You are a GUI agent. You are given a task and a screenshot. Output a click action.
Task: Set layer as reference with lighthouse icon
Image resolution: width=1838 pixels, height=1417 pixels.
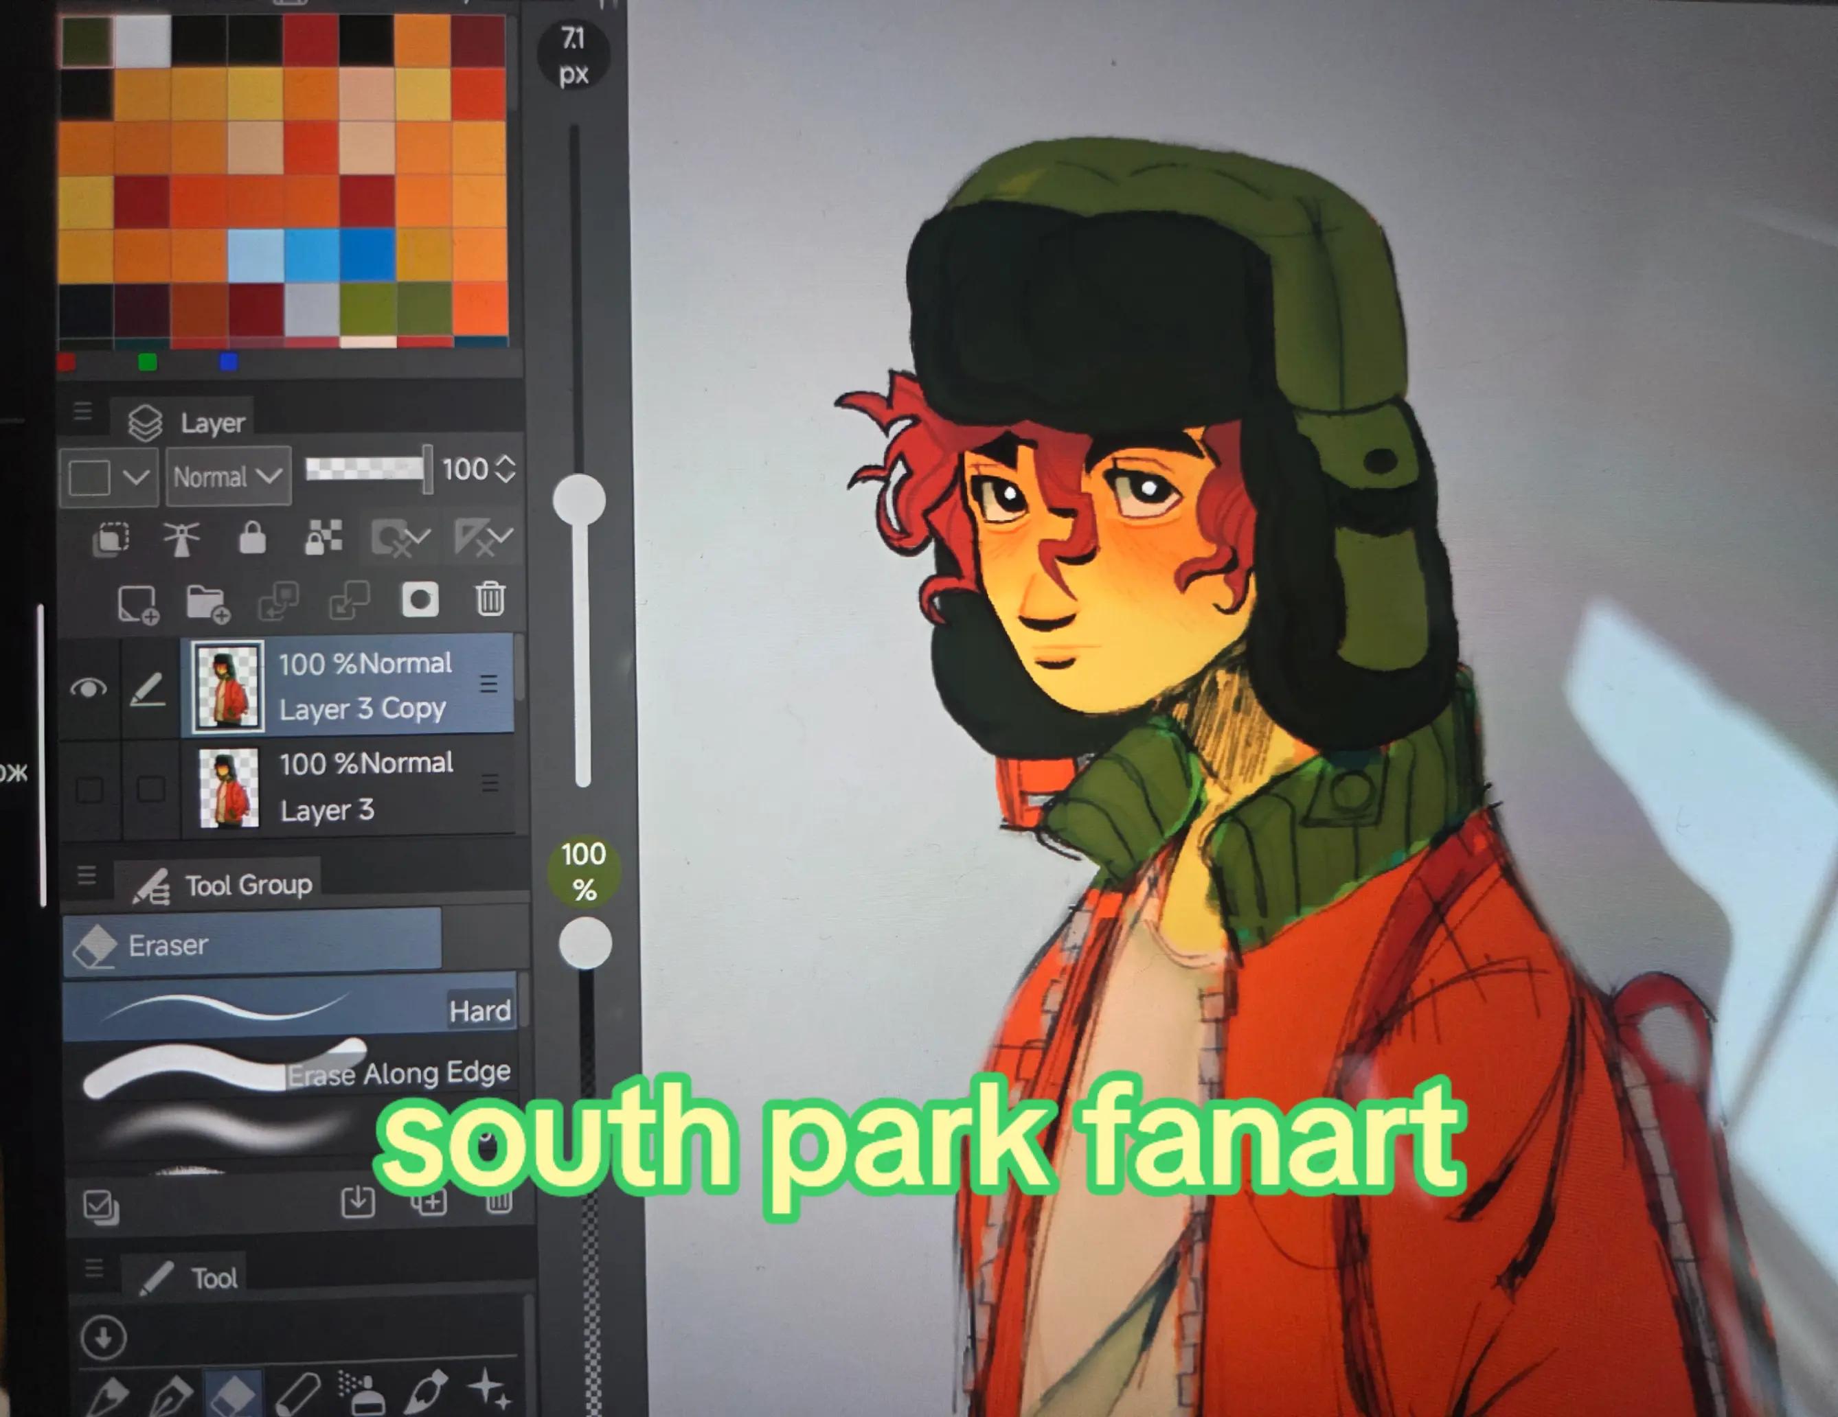pyautogui.click(x=181, y=539)
